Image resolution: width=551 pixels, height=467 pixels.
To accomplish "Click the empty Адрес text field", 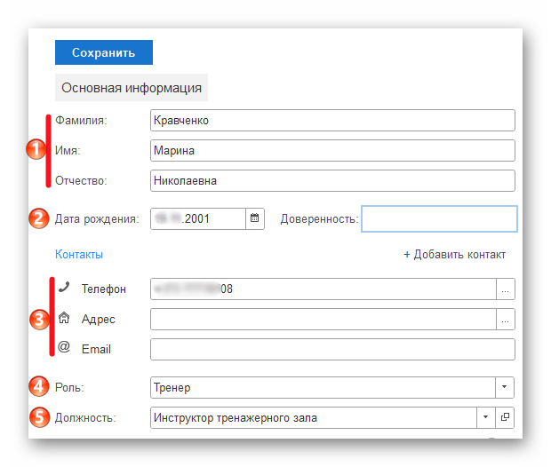I will pos(323,320).
